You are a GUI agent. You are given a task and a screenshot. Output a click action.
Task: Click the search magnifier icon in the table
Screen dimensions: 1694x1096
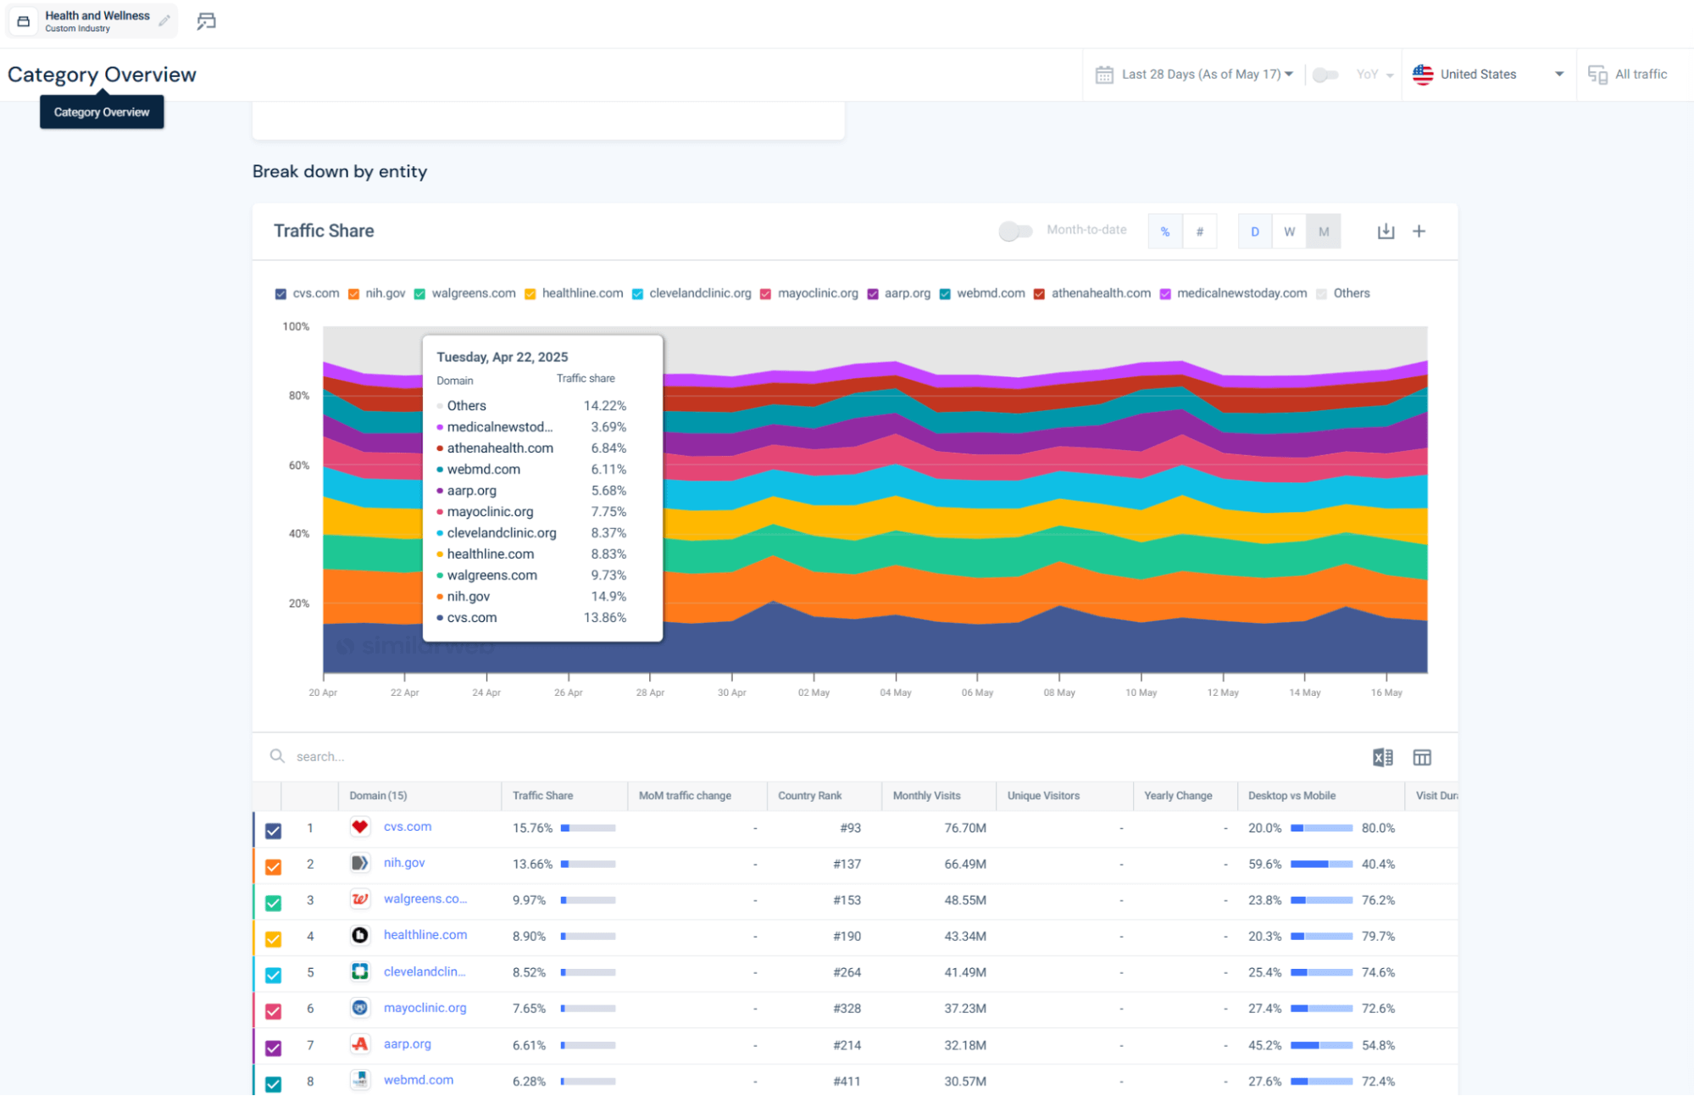(x=277, y=755)
